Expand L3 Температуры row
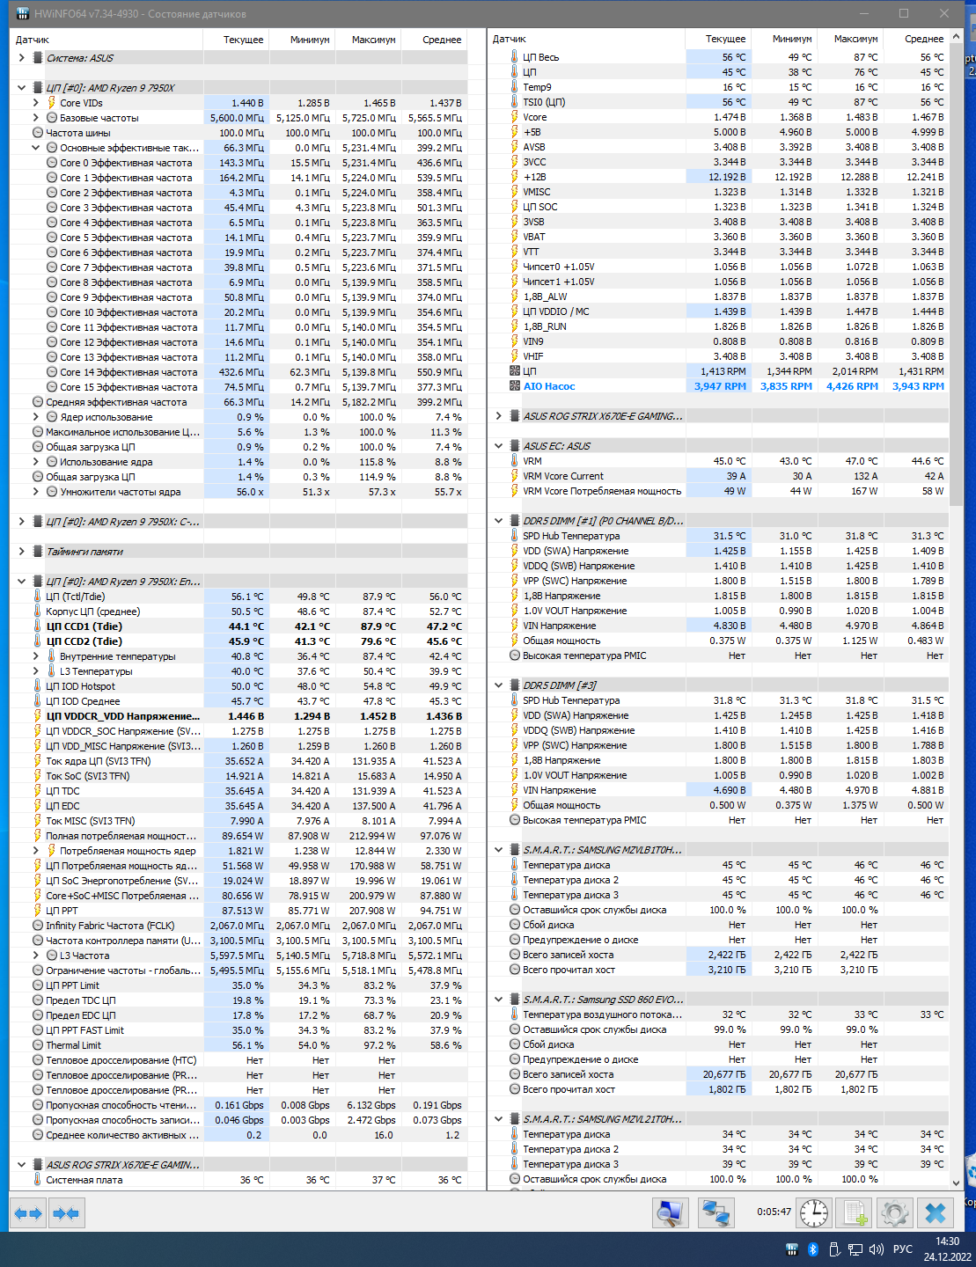 [36, 671]
